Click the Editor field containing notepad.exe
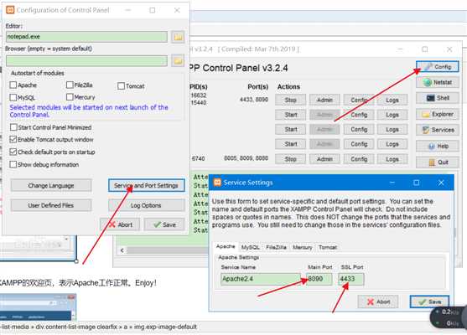The width and height of the screenshot is (467, 335). [86, 37]
